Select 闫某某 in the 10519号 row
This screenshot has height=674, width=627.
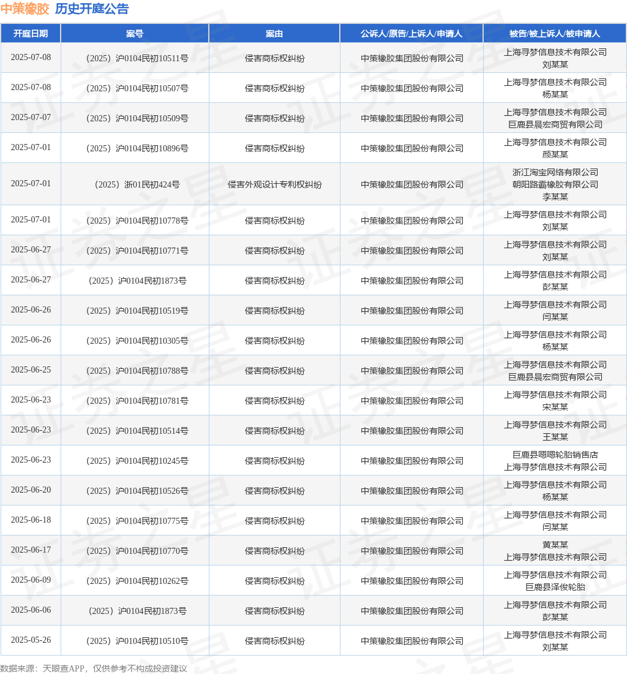(555, 317)
